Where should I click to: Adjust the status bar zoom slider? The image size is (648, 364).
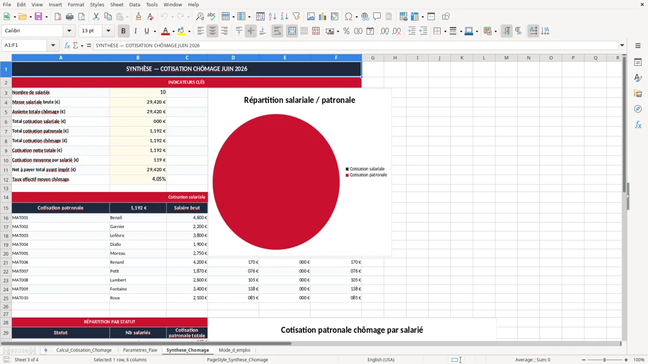(605, 360)
